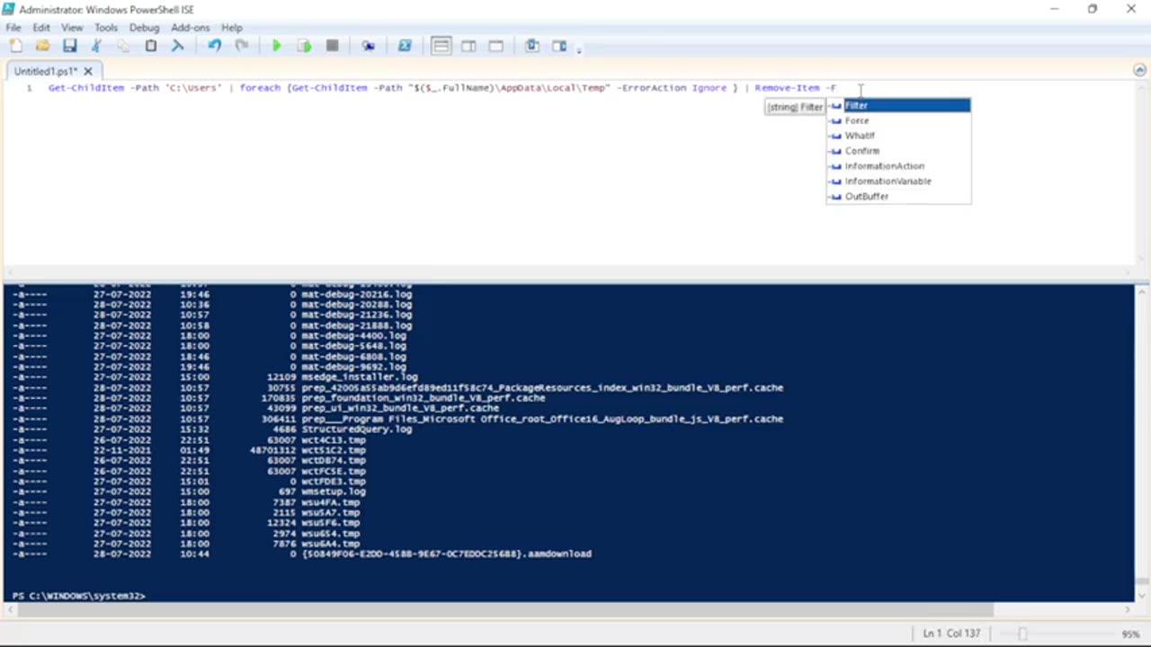Click the PowerShell ISE title bar icon
The image size is (1151, 647).
[9, 9]
